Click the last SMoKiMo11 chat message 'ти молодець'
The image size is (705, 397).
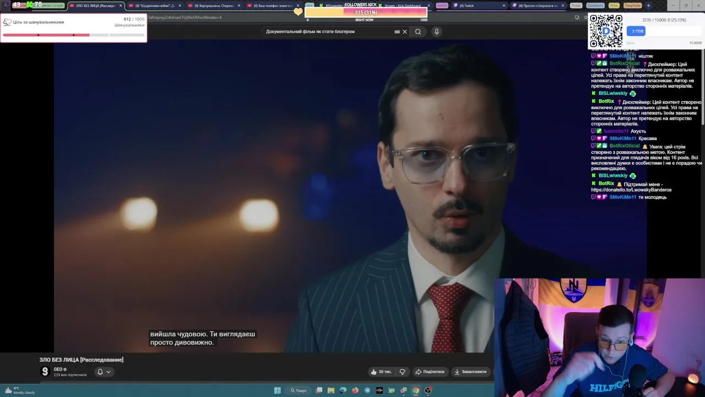(652, 197)
